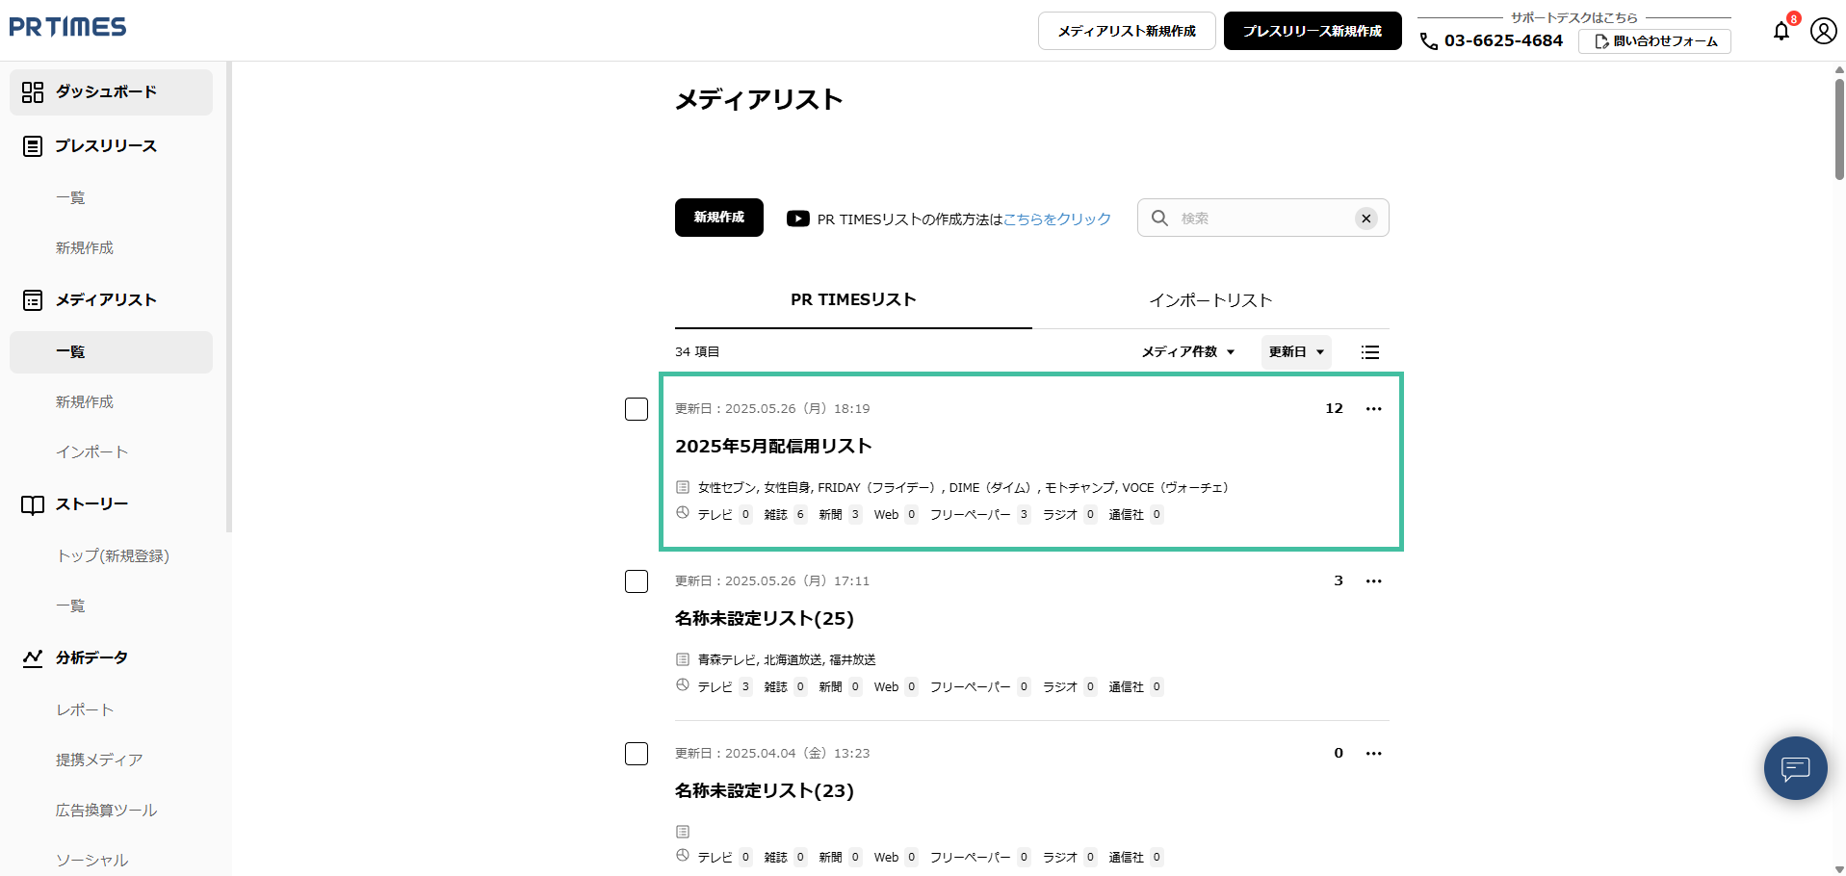Viewport: 1846px width, 876px height.
Task: Click the PR TIMES logo
Action: [x=67, y=27]
